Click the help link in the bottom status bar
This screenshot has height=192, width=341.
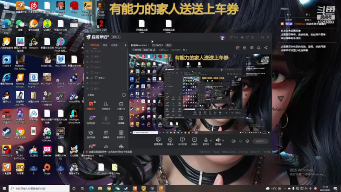point(110,152)
